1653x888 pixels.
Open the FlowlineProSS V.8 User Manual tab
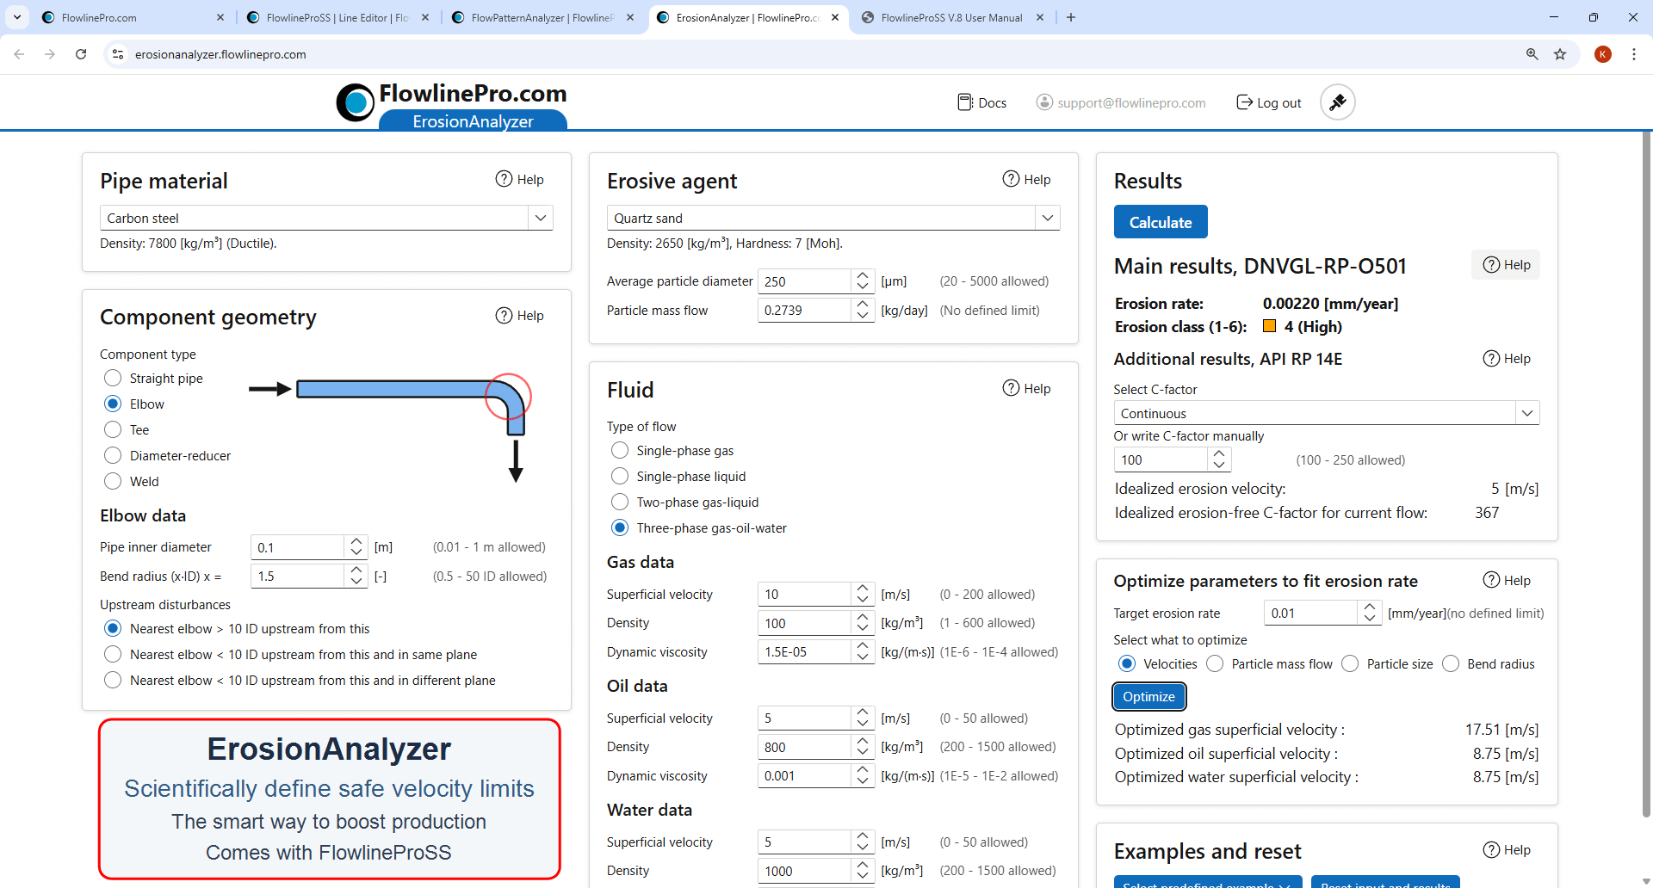click(950, 17)
